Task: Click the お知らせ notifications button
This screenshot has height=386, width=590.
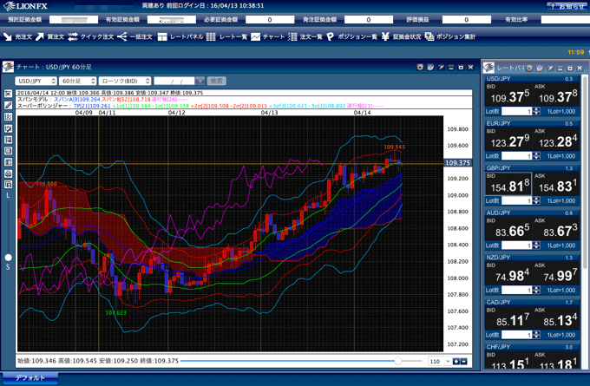Action: (567, 6)
